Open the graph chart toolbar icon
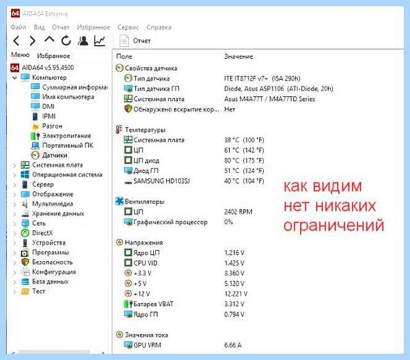 (100, 41)
